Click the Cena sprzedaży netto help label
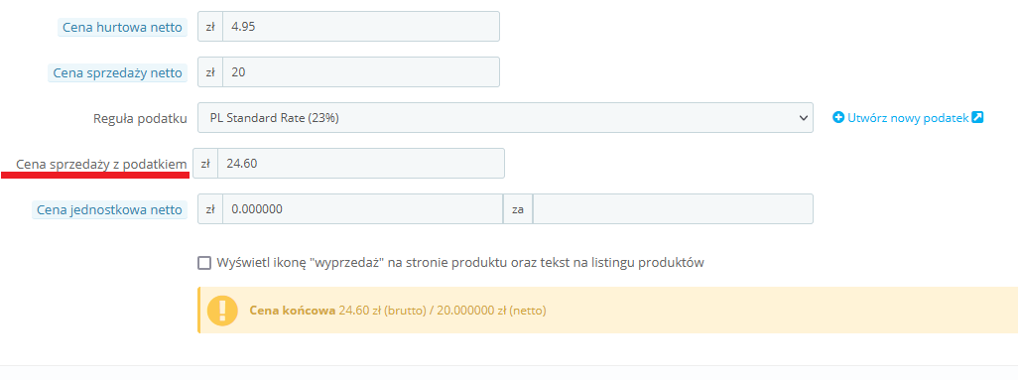The height and width of the screenshot is (380, 1018). (117, 72)
